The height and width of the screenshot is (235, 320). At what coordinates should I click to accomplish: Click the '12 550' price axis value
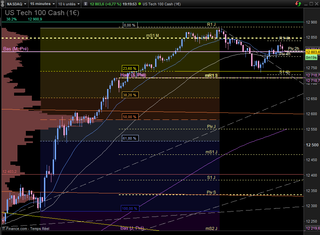pos(311,129)
